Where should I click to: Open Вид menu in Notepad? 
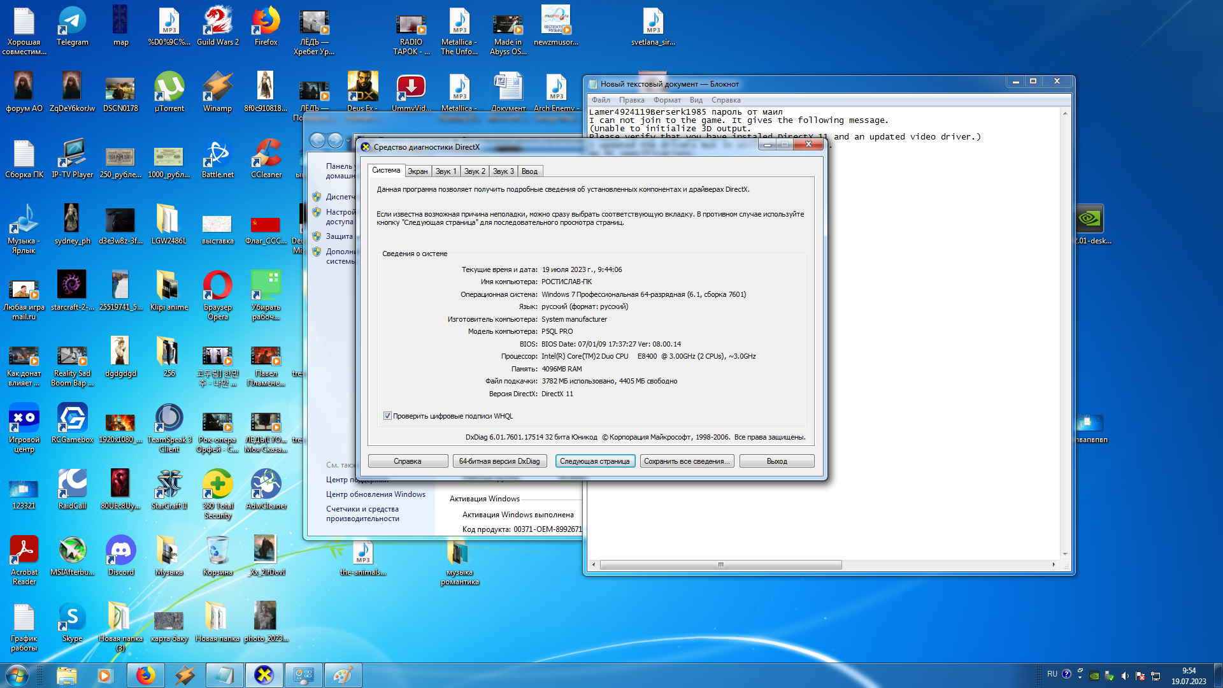696,100
